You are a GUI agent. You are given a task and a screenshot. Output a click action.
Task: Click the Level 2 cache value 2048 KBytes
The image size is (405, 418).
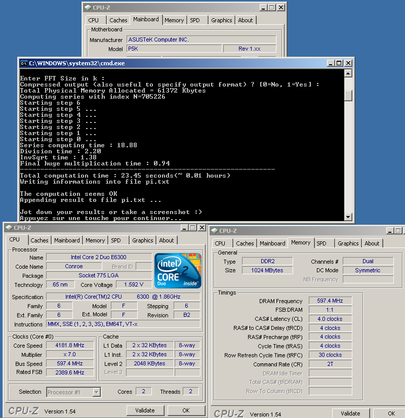pyautogui.click(x=149, y=364)
